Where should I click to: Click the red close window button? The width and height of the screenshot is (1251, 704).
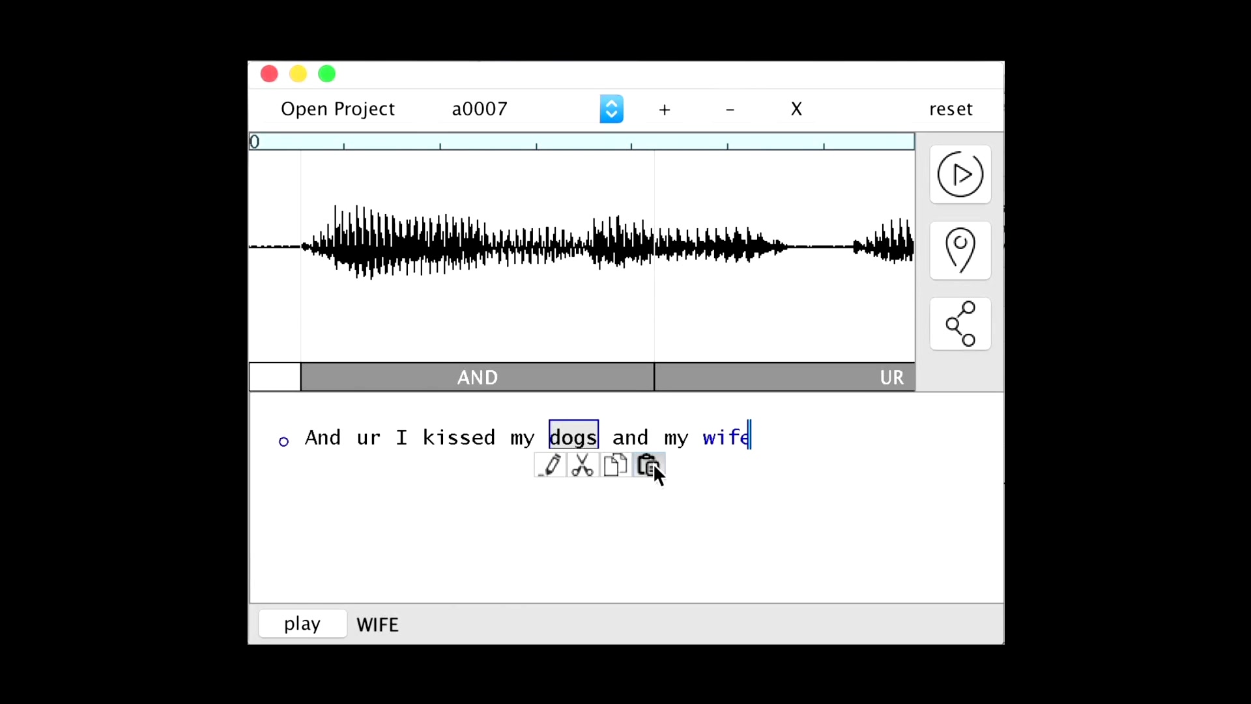pos(269,74)
